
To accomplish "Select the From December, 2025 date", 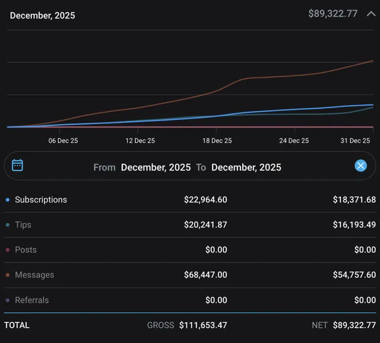I will [x=156, y=167].
